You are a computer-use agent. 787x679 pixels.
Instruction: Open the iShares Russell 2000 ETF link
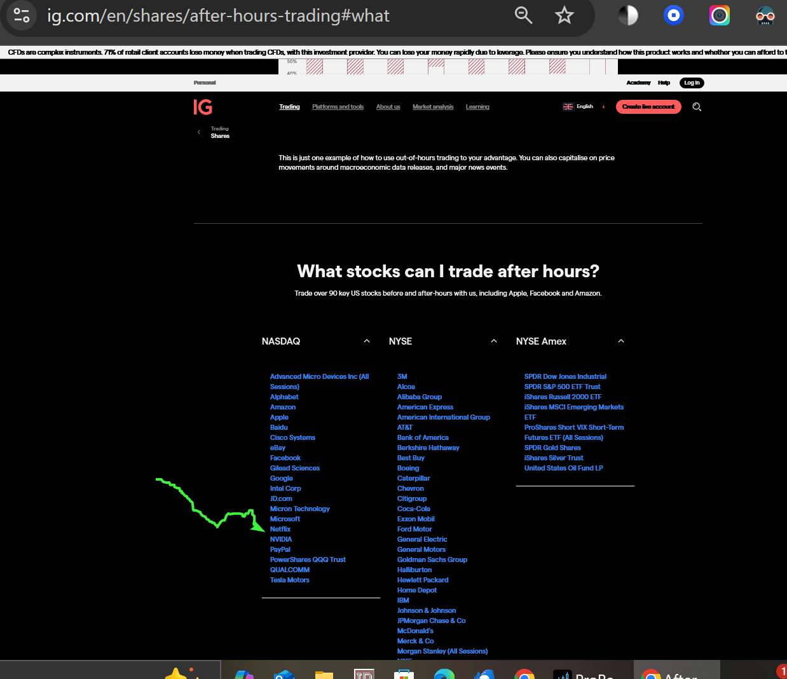pos(563,397)
